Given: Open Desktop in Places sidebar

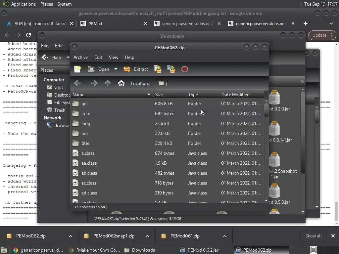Looking at the screenshot, I should tap(58, 95).
